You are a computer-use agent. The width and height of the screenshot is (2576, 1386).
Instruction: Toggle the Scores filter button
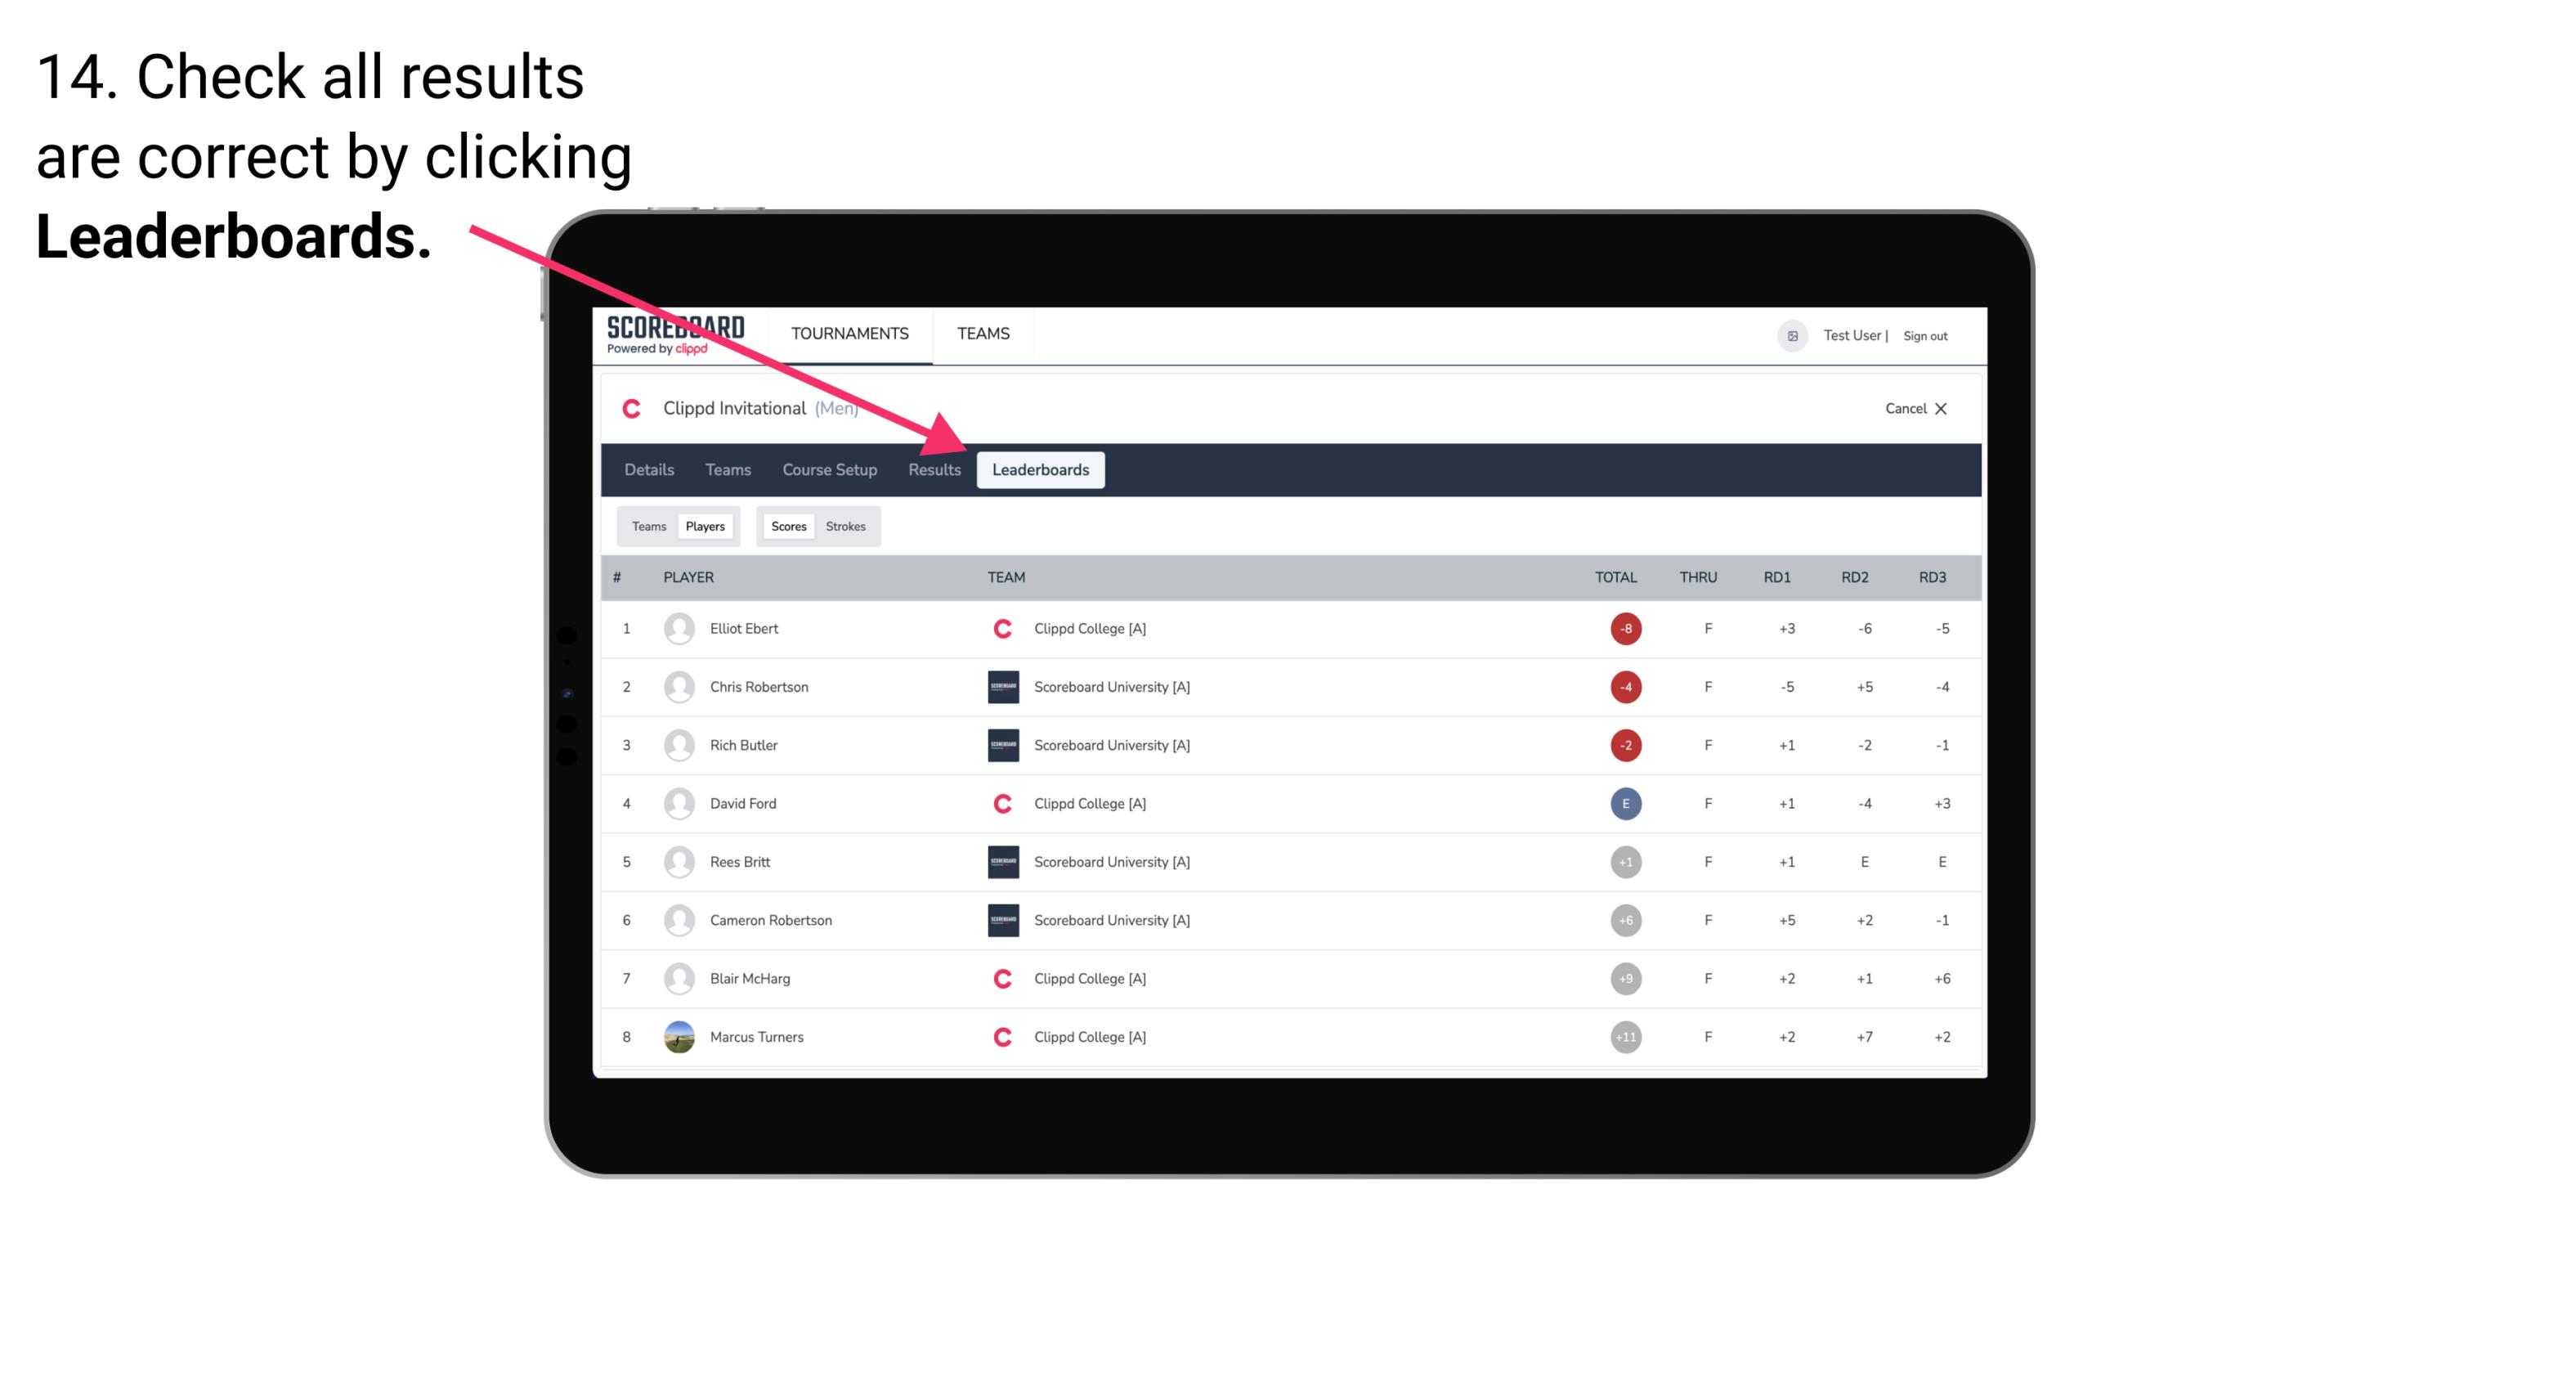pyautogui.click(x=786, y=526)
